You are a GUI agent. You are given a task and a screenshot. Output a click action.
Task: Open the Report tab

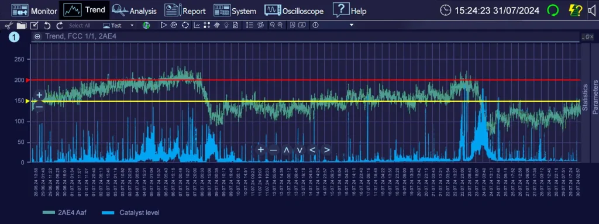pos(185,11)
